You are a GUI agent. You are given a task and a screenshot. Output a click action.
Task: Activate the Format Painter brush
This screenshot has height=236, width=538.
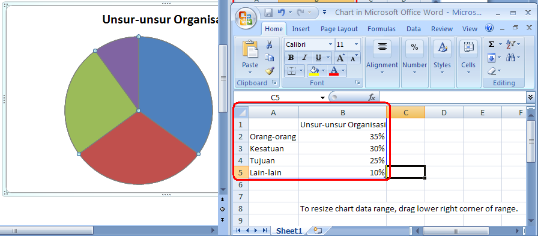pyautogui.click(x=270, y=71)
